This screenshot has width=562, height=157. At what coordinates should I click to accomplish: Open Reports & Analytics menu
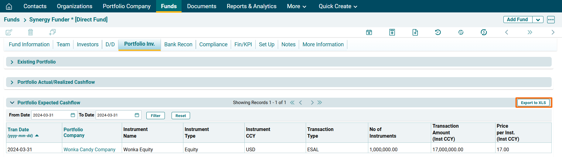[x=251, y=6]
